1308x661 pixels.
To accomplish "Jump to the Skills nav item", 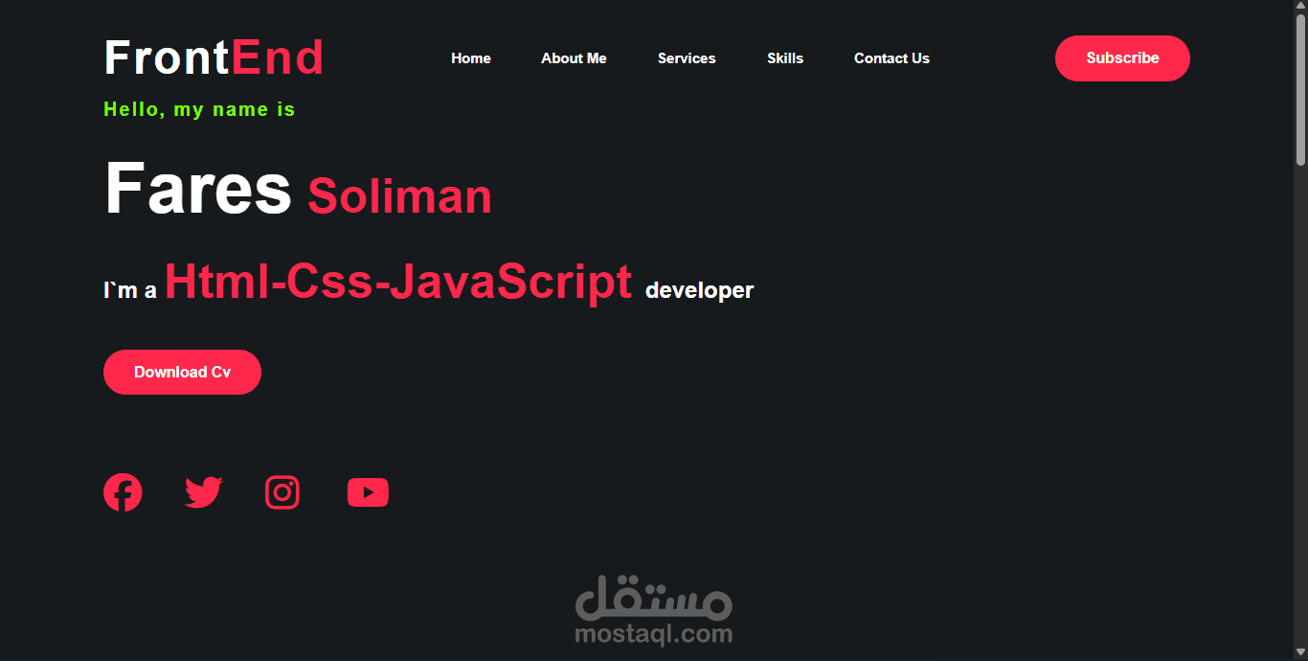I will (785, 58).
